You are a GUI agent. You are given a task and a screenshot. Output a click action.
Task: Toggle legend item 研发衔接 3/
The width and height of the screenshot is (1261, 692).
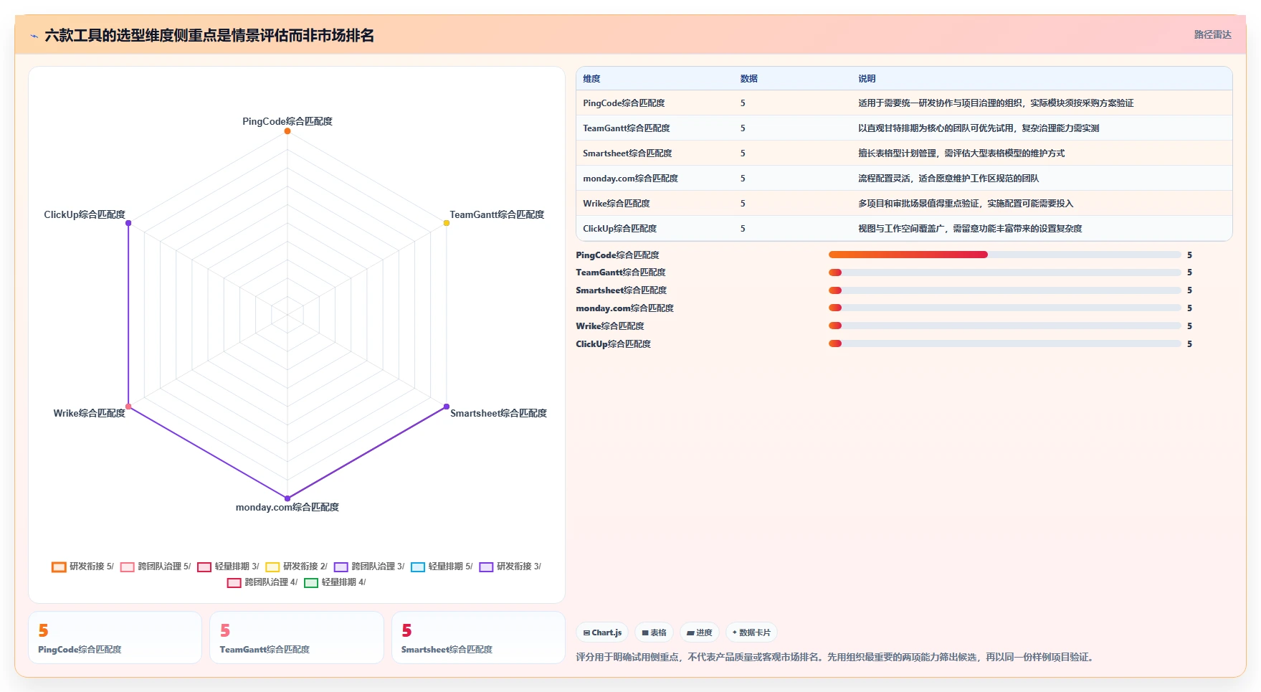pos(510,567)
